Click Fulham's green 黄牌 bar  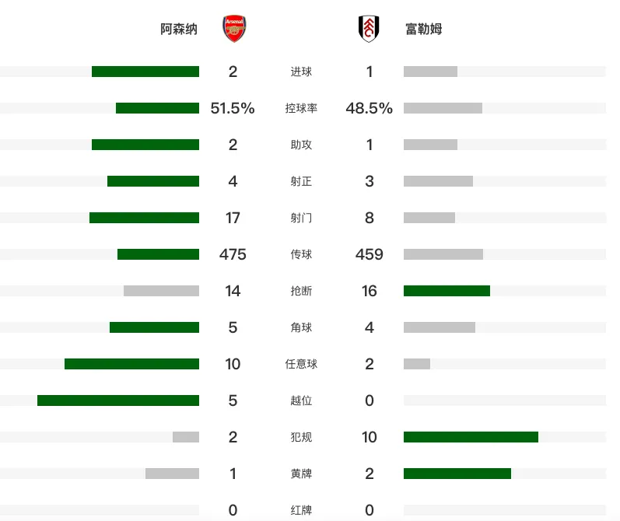[x=457, y=473]
